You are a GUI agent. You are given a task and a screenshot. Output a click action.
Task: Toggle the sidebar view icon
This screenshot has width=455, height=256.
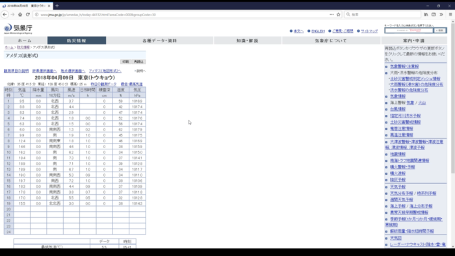434,14
